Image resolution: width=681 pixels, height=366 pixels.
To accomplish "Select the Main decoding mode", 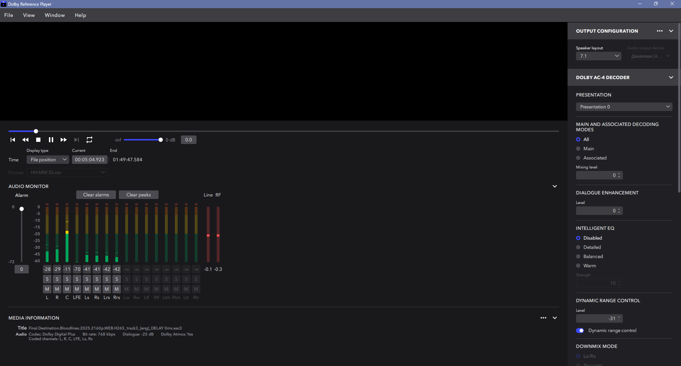I will (578, 149).
